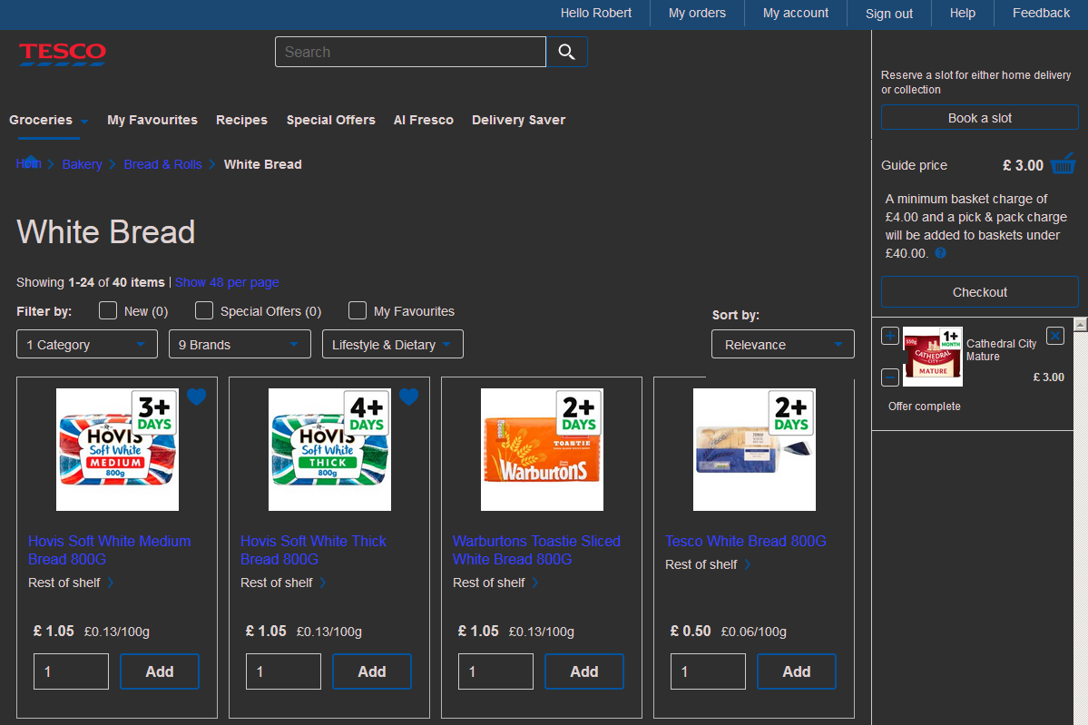Click quantity field for Warburtons Toastie
This screenshot has width=1088, height=725.
pos(496,671)
